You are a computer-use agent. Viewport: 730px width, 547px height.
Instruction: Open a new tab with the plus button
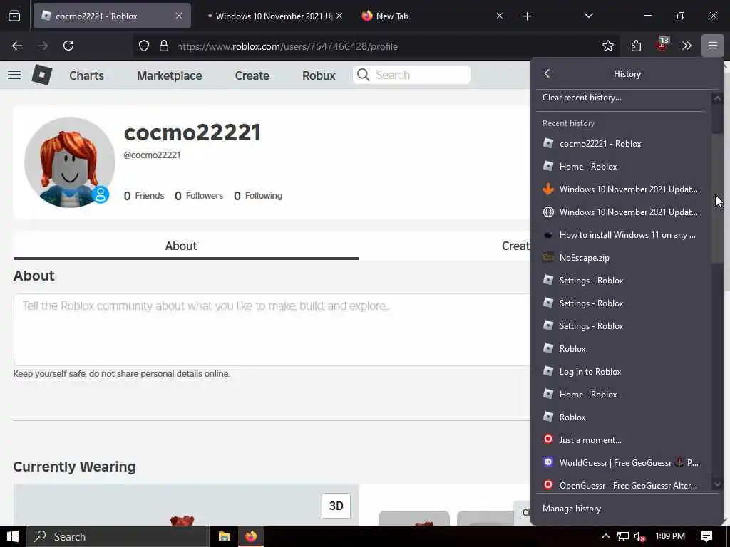point(527,16)
